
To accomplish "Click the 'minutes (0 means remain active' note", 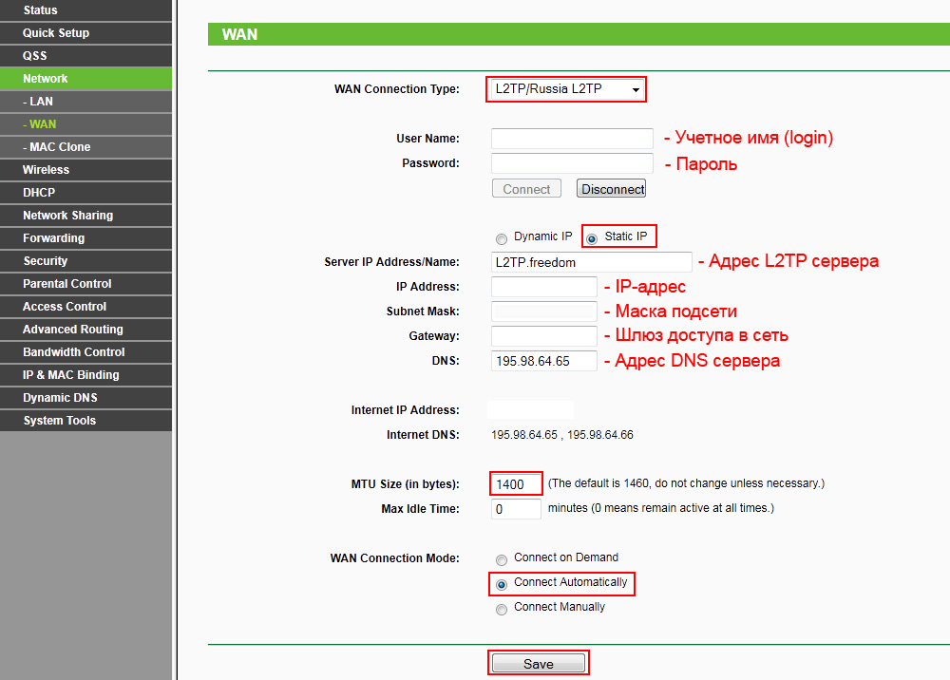I will [661, 508].
